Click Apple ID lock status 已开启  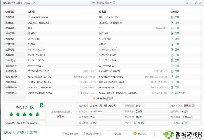[x=187, y=106]
